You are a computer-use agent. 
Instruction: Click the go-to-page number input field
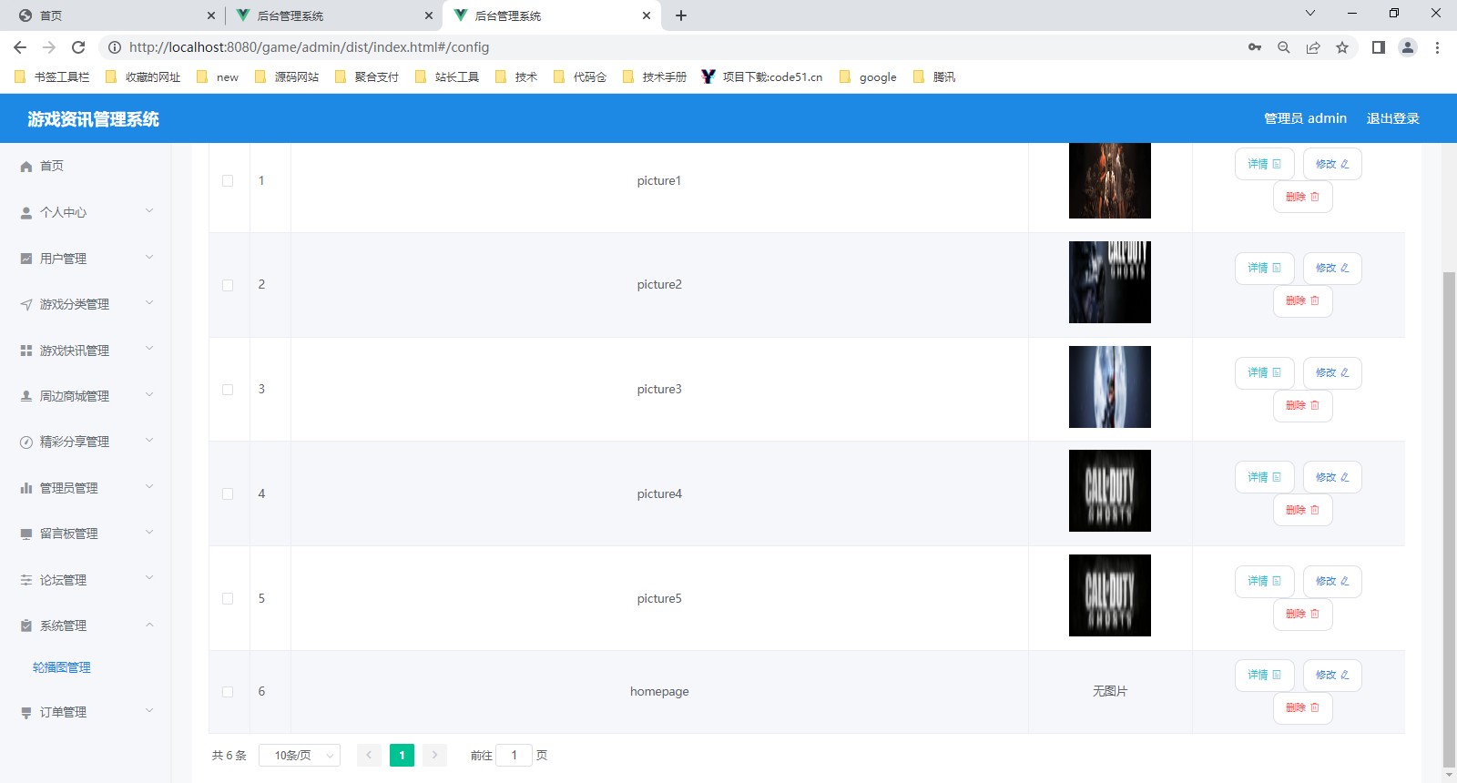[x=515, y=756]
